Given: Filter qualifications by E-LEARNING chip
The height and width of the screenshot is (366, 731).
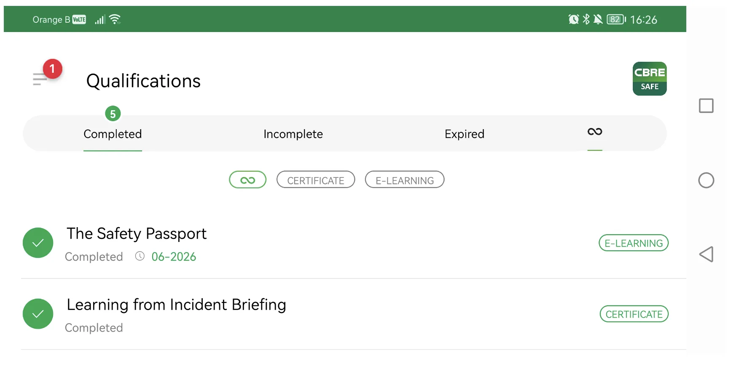Looking at the screenshot, I should (405, 180).
